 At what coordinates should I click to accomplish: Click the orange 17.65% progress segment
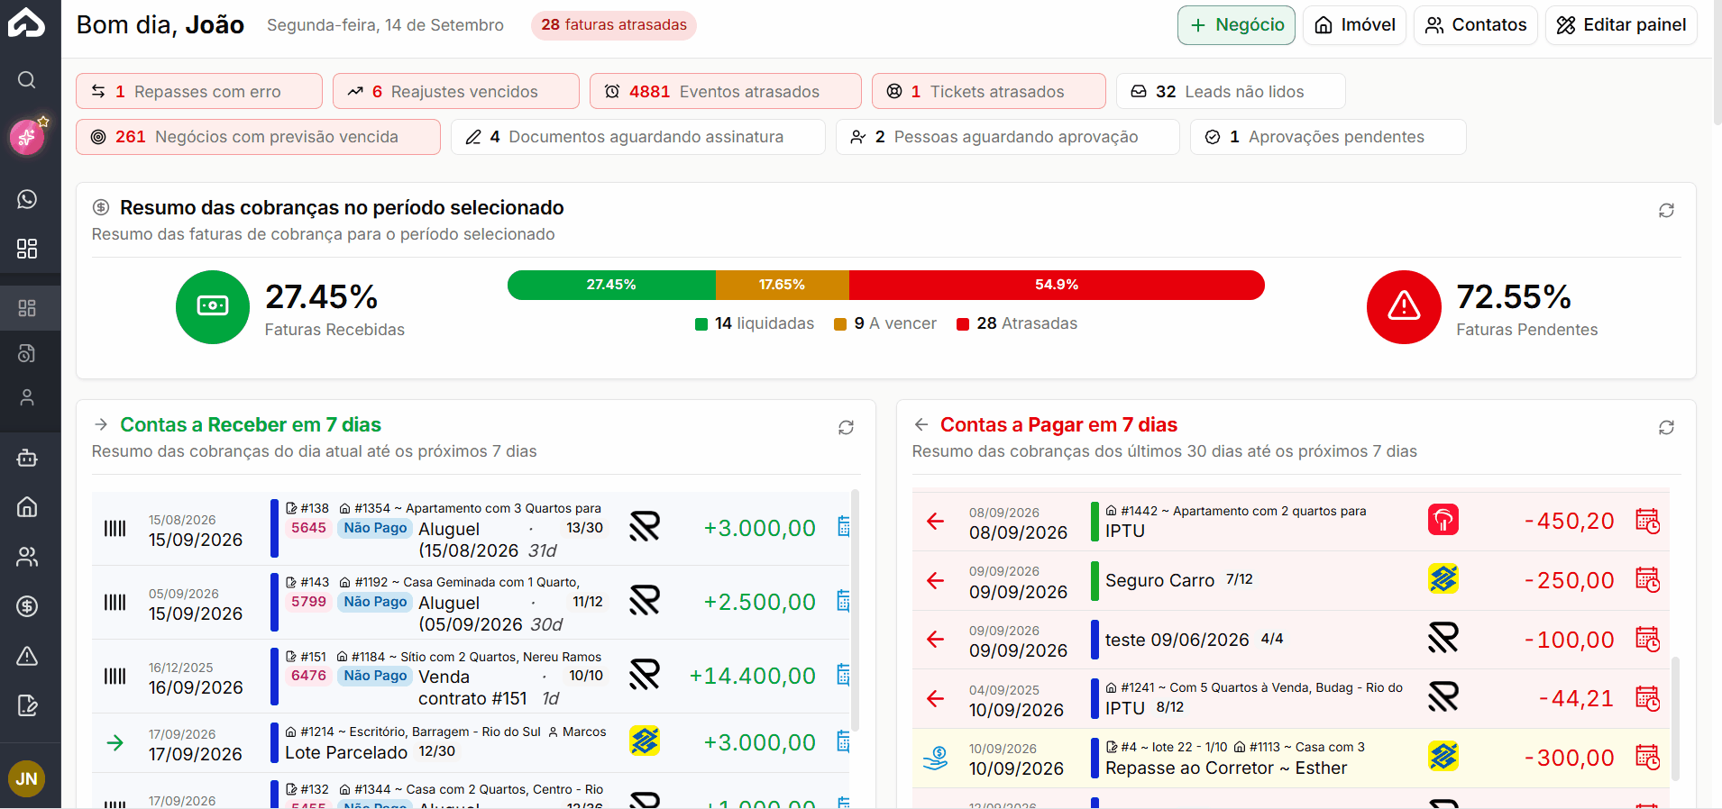(783, 285)
